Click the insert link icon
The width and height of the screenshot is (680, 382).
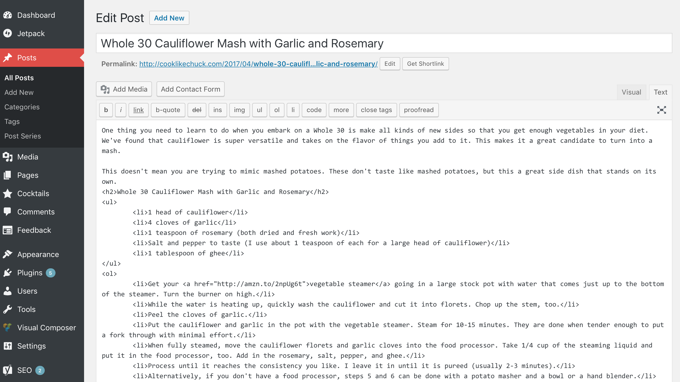point(138,110)
